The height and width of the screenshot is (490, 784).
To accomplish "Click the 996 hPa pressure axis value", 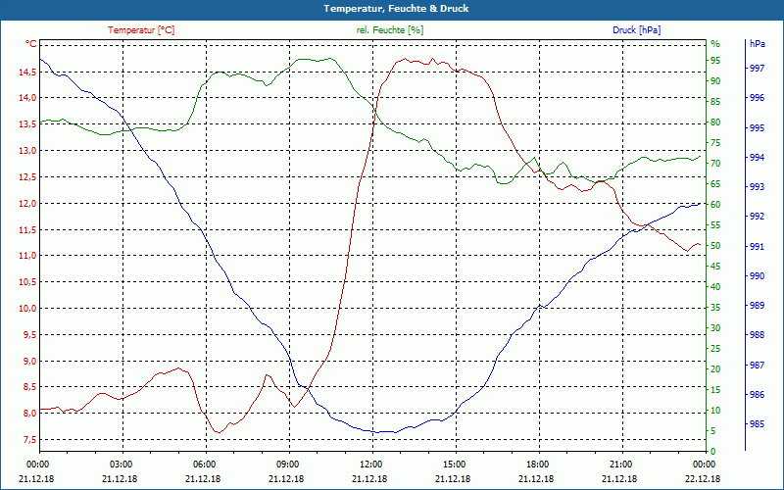I will (x=757, y=98).
